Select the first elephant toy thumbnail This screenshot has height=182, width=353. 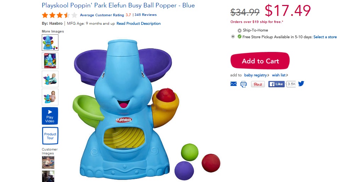[50, 42]
